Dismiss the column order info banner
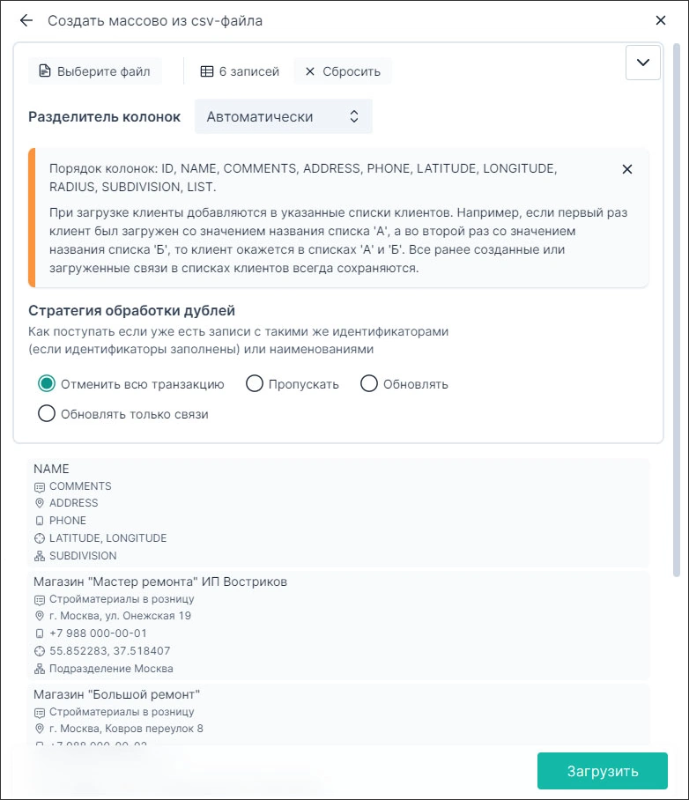The width and height of the screenshot is (689, 800). click(x=627, y=169)
